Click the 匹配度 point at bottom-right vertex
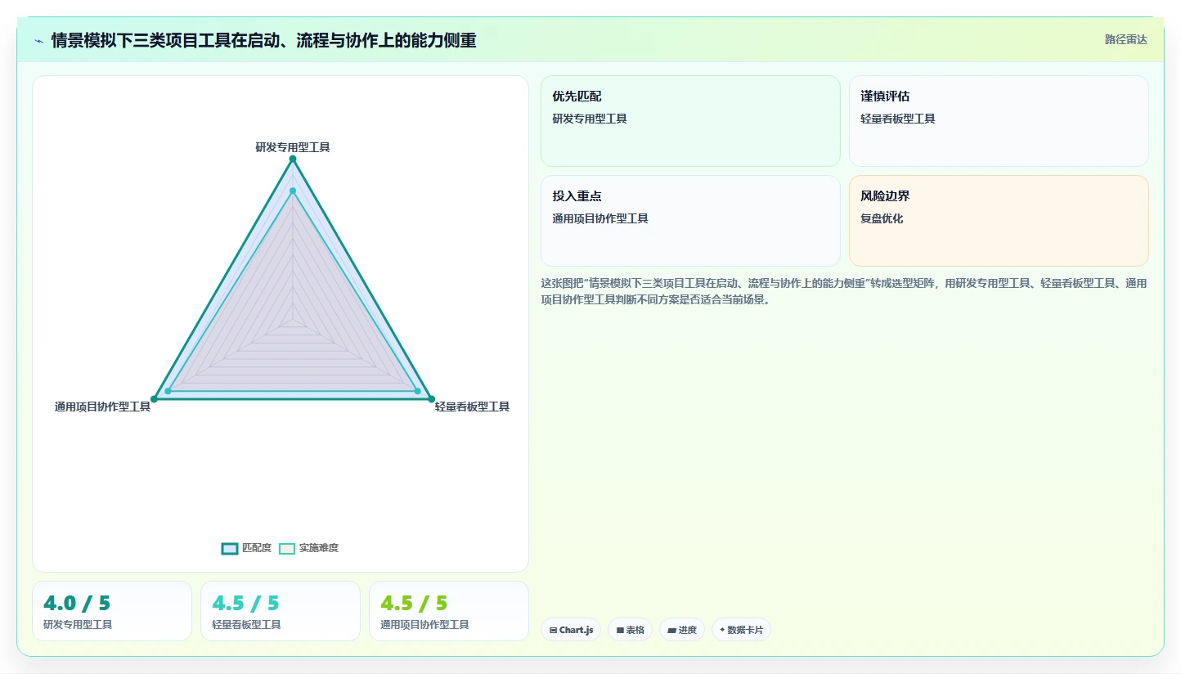The height and width of the screenshot is (674, 1181). point(431,399)
